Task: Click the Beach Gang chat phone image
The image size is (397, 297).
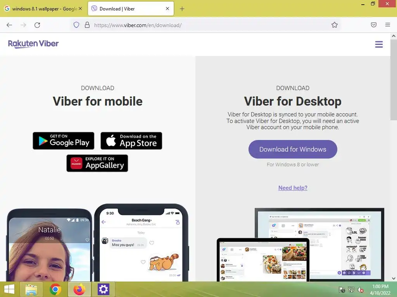Action: pos(141,243)
